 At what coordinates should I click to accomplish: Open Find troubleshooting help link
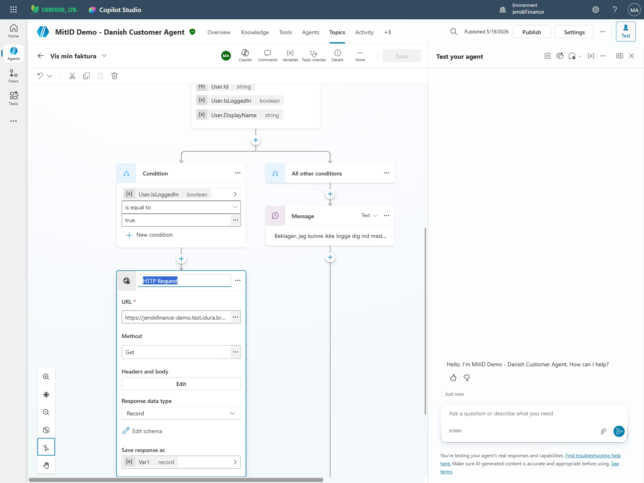coord(593,456)
